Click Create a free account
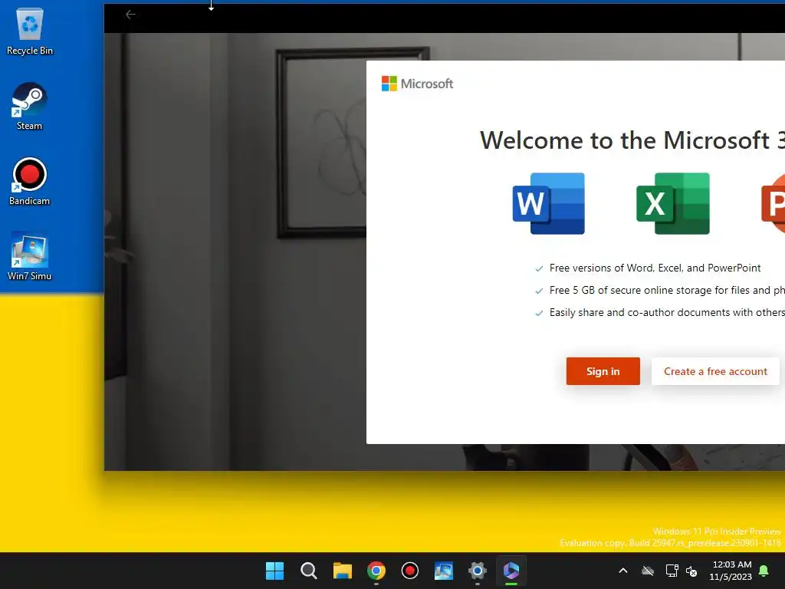785x589 pixels. (715, 371)
